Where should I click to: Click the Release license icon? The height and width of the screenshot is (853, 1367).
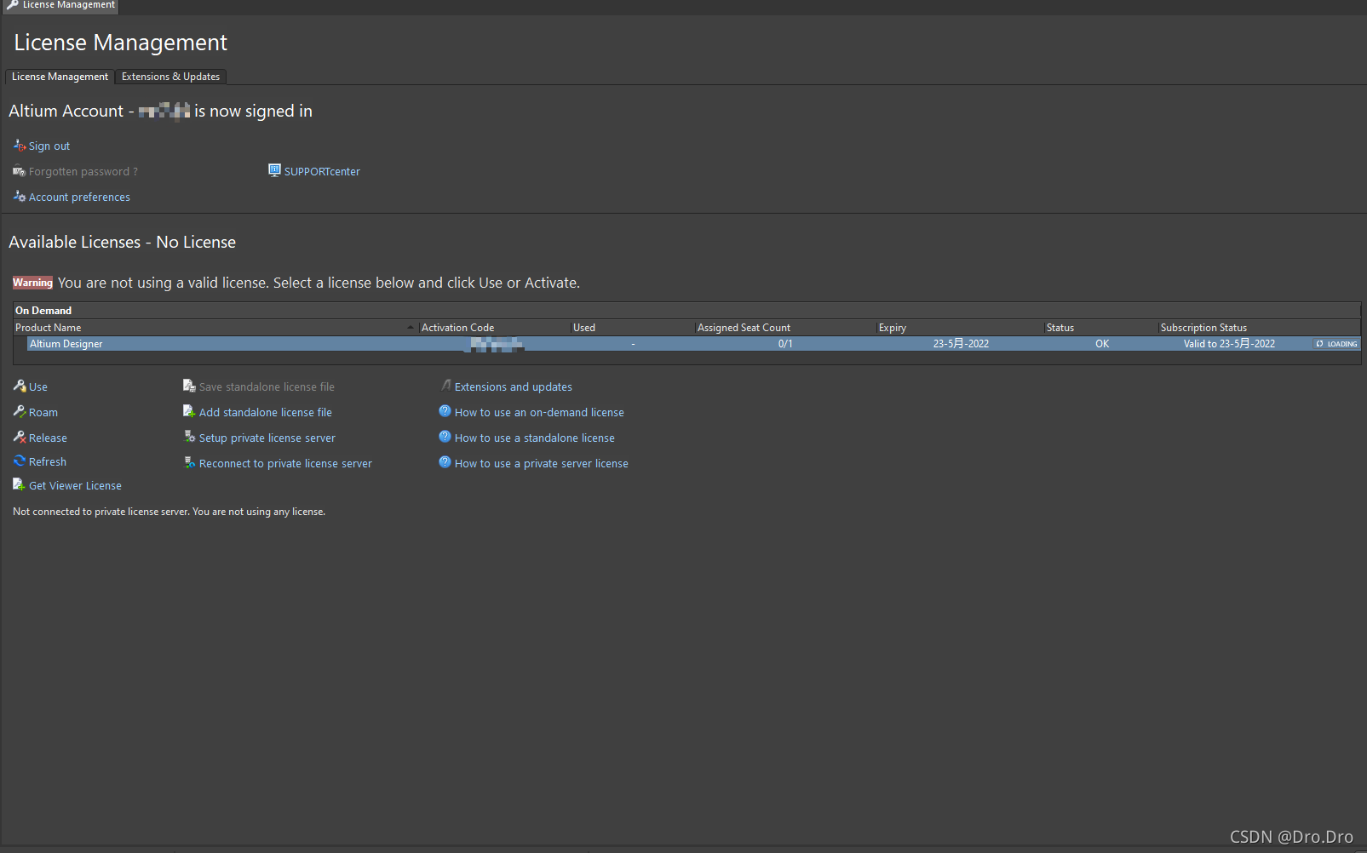point(20,437)
